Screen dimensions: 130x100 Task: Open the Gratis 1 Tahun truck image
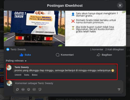click(x=34, y=28)
